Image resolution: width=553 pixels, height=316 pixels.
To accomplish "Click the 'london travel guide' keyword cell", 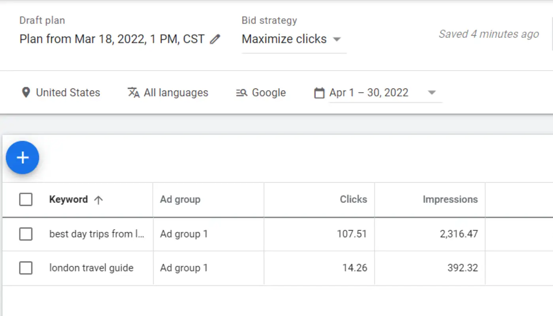I will point(91,268).
